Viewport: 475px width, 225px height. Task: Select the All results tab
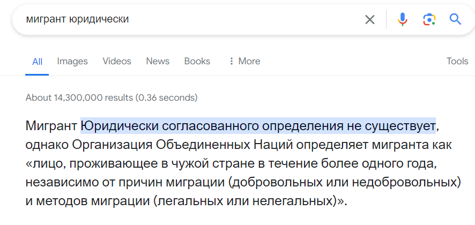click(37, 61)
